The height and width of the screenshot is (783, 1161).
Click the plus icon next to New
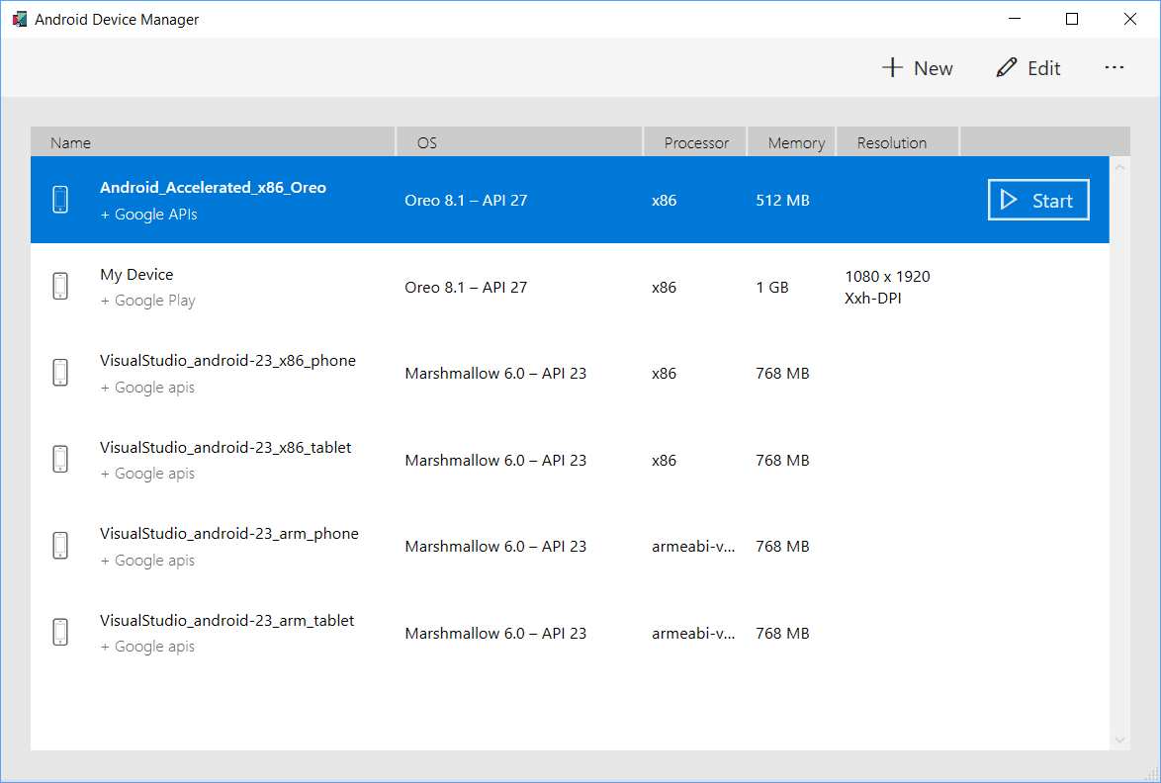[x=893, y=67]
